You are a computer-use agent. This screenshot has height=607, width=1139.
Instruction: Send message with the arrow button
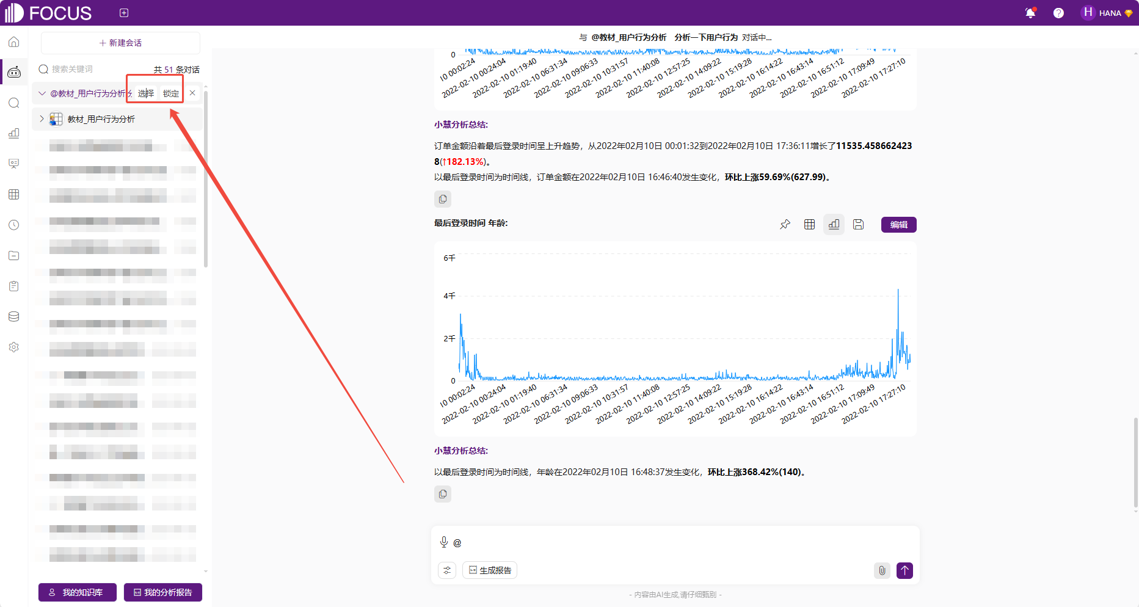coord(905,570)
